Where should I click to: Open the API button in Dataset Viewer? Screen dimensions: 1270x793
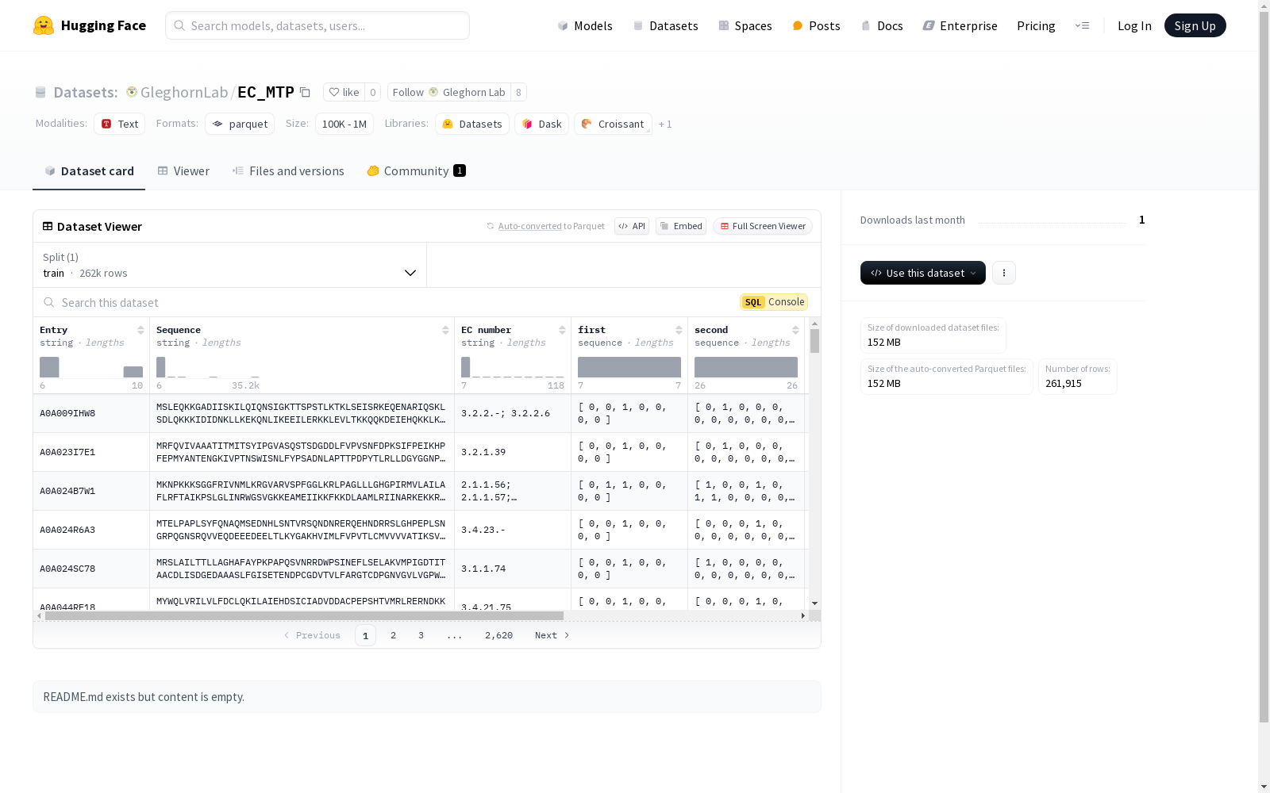[632, 226]
